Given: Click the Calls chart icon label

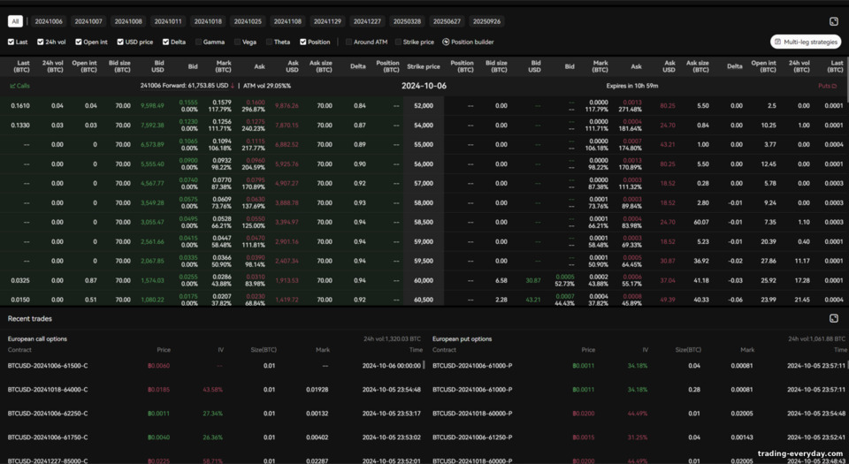Looking at the screenshot, I should (19, 86).
